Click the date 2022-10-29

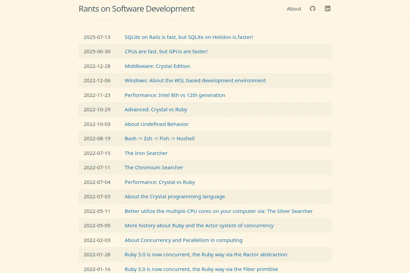point(97,110)
